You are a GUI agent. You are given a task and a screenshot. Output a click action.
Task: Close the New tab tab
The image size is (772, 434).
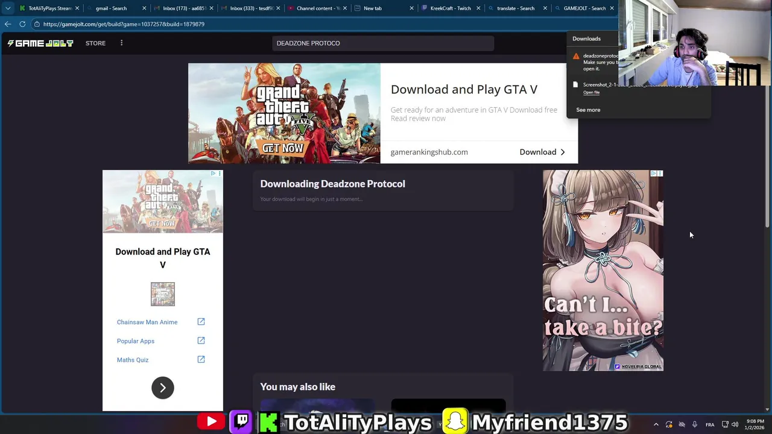click(412, 8)
